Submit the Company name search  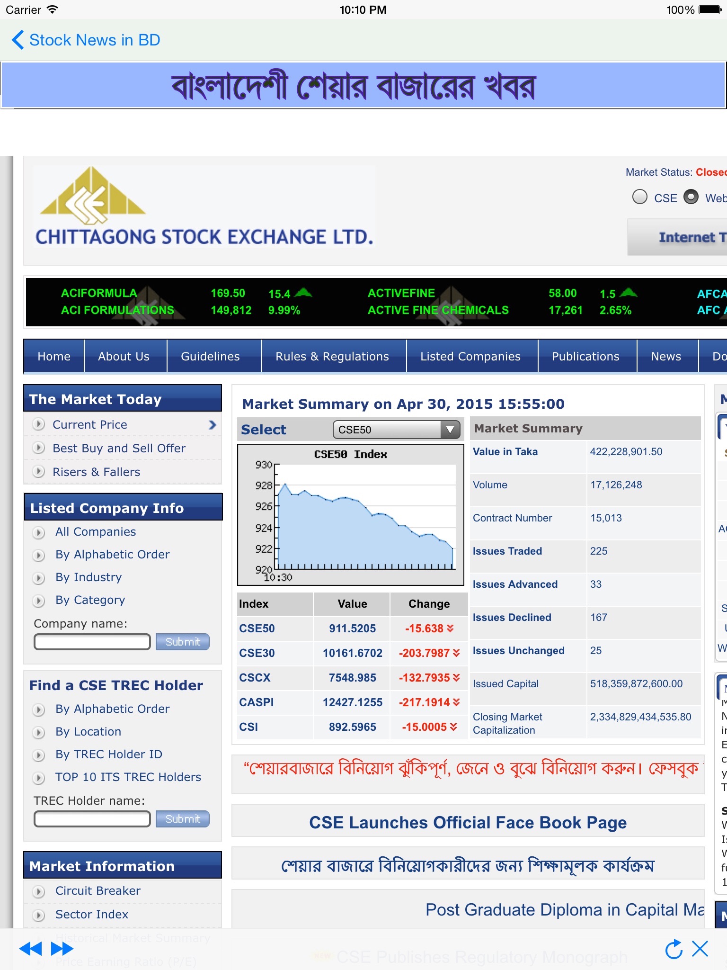pyautogui.click(x=183, y=642)
